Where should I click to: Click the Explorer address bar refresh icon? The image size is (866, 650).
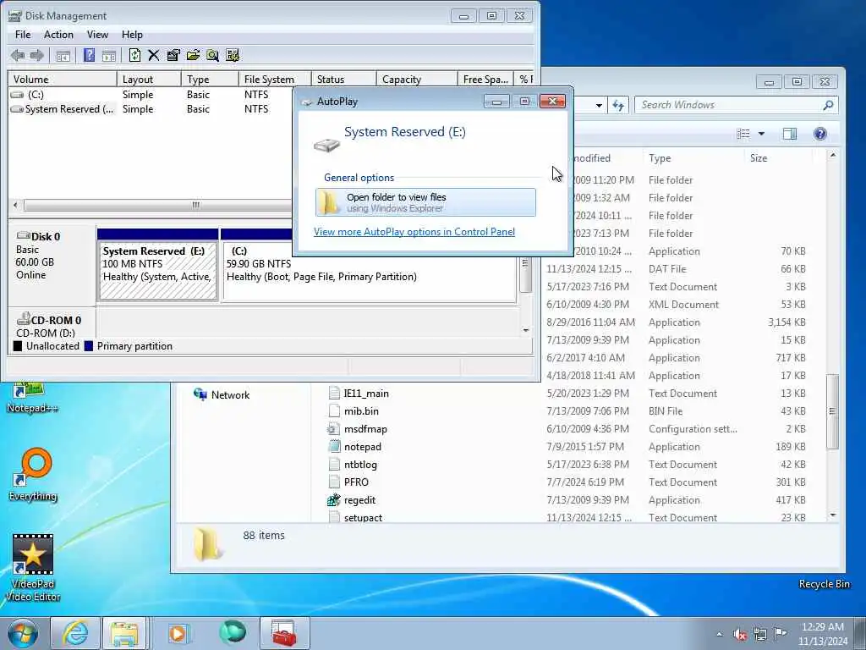618,104
